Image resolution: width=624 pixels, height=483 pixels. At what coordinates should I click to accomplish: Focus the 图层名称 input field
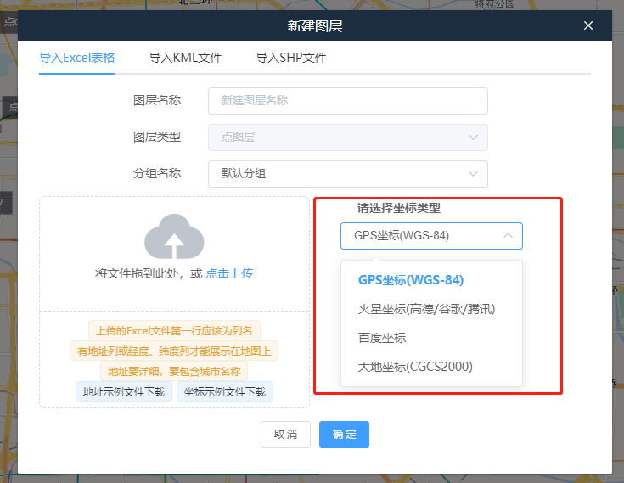(348, 101)
